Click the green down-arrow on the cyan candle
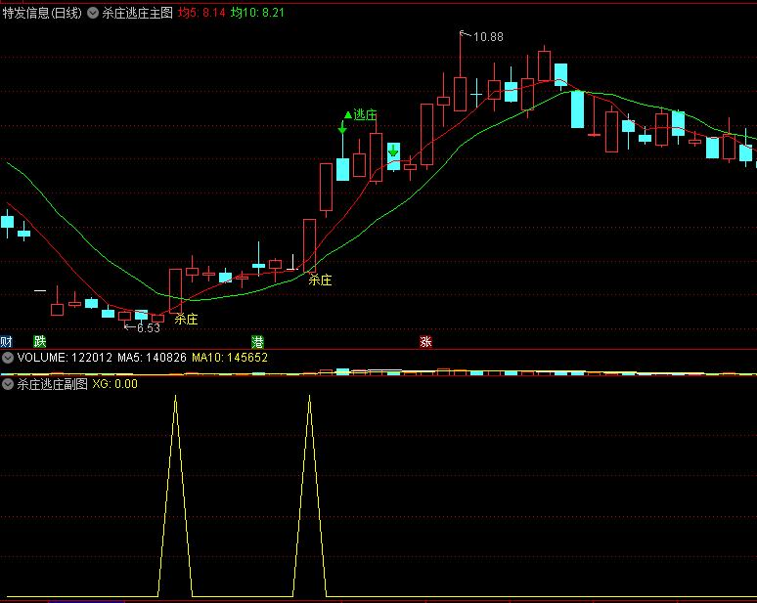 click(393, 151)
